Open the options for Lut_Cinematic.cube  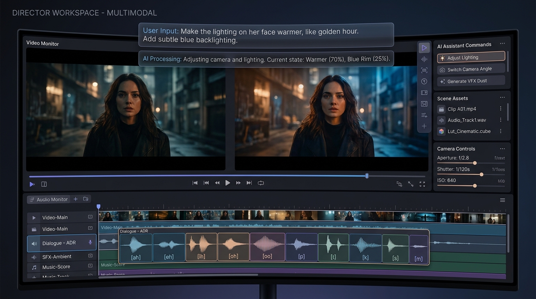[501, 131]
